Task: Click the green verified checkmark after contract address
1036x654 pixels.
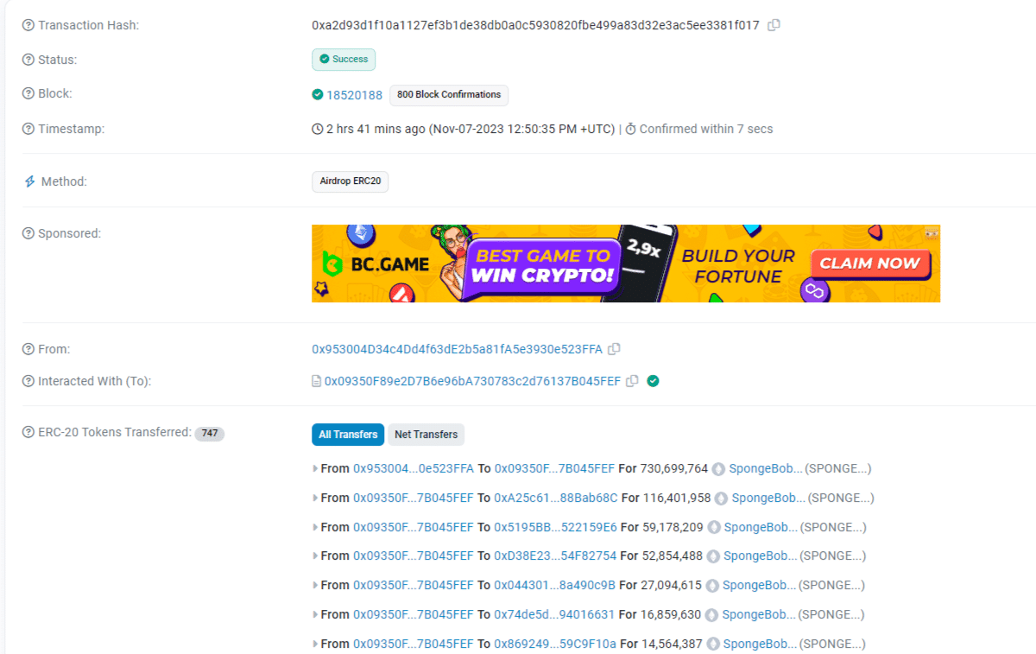Action: (x=654, y=381)
